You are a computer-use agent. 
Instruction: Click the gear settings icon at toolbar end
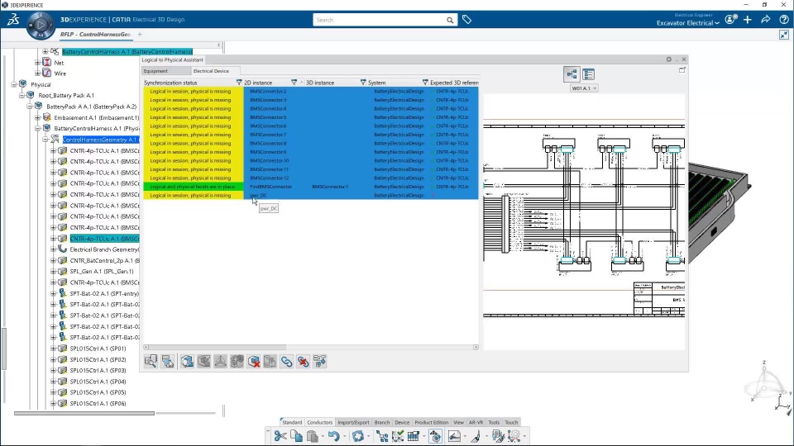click(514, 436)
